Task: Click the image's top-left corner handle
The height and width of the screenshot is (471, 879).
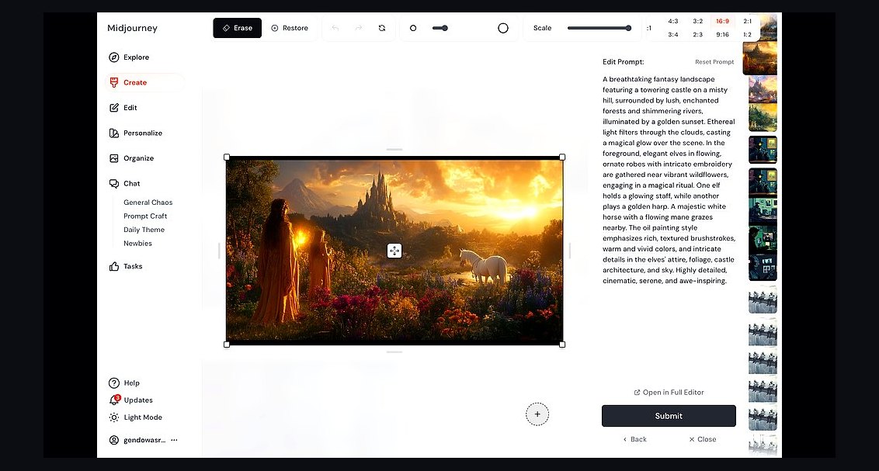Action: [x=227, y=158]
